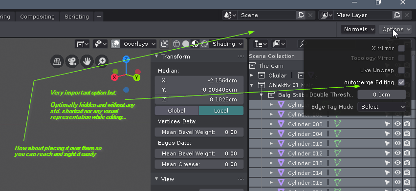416x191 pixels.
Task: Click Okular collection box icon
Action: (262, 76)
